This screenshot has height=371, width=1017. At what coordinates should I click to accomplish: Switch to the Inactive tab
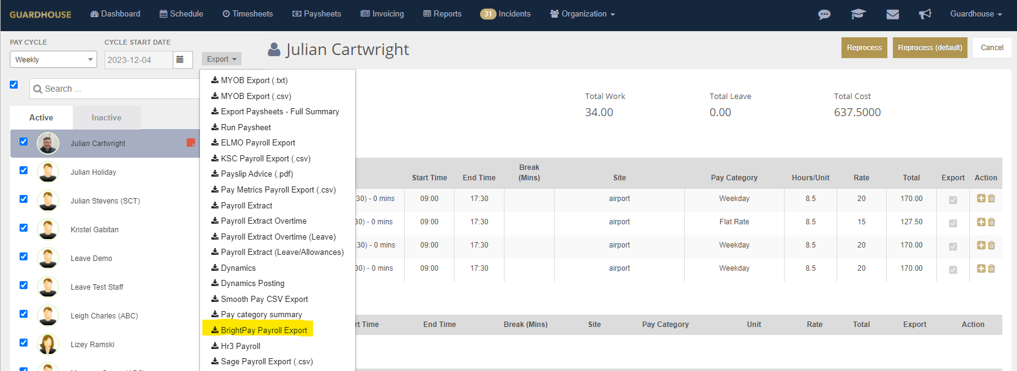click(106, 117)
